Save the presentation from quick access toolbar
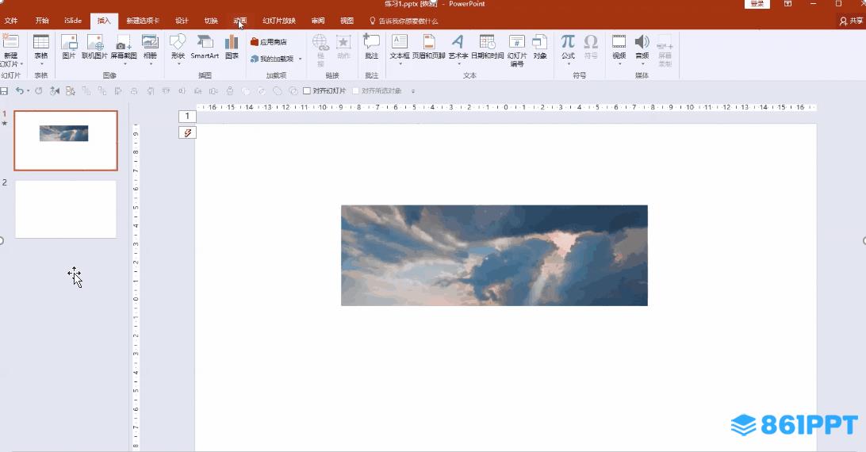This screenshot has height=452, width=866. 4,90
